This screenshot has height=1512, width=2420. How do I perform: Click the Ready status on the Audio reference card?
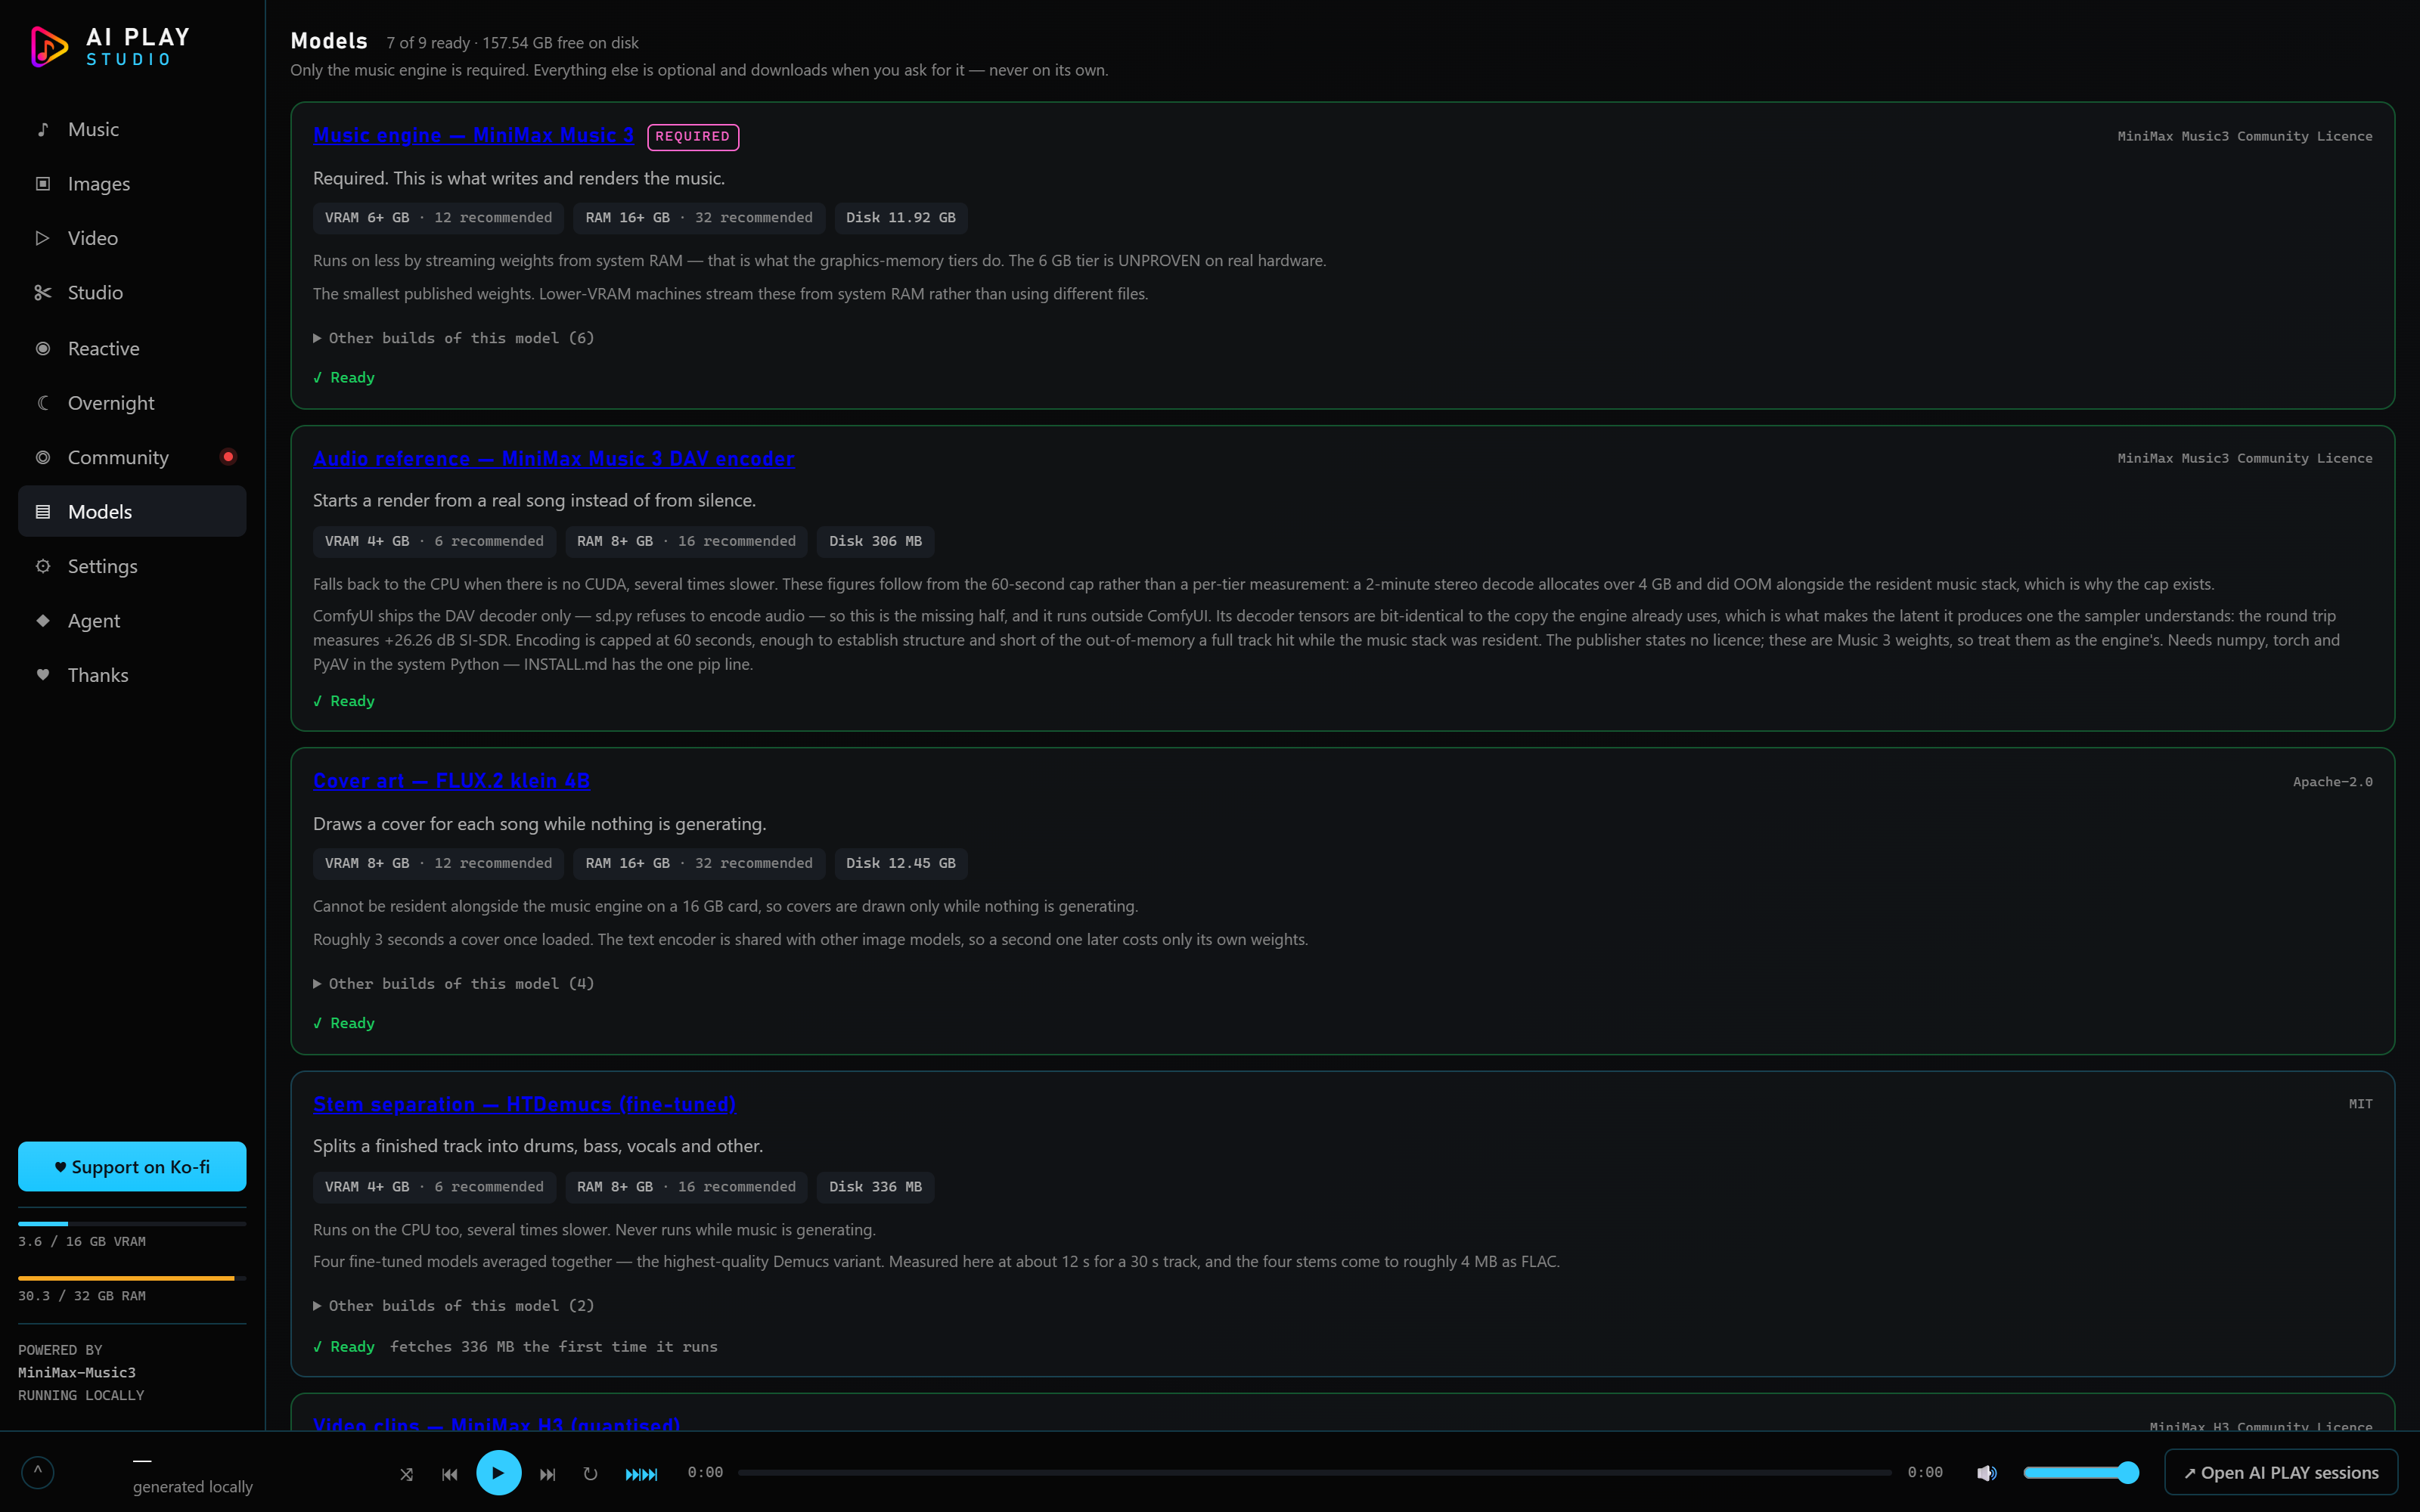click(344, 701)
